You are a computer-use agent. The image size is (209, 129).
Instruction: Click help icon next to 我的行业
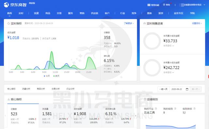pos(156,109)
